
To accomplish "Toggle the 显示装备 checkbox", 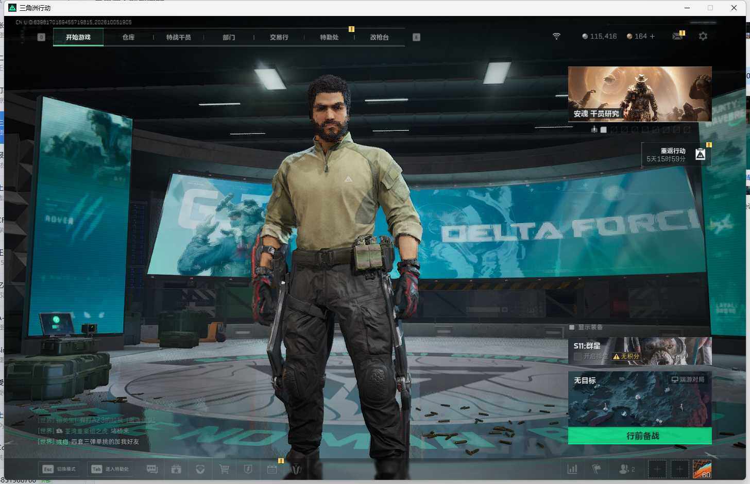I will point(572,327).
